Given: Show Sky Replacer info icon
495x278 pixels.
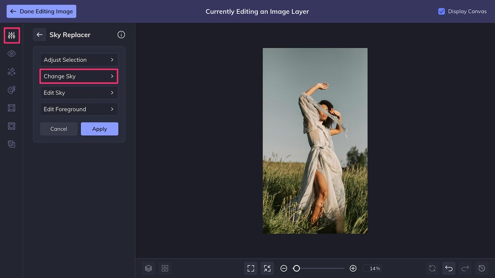Looking at the screenshot, I should tap(121, 35).
